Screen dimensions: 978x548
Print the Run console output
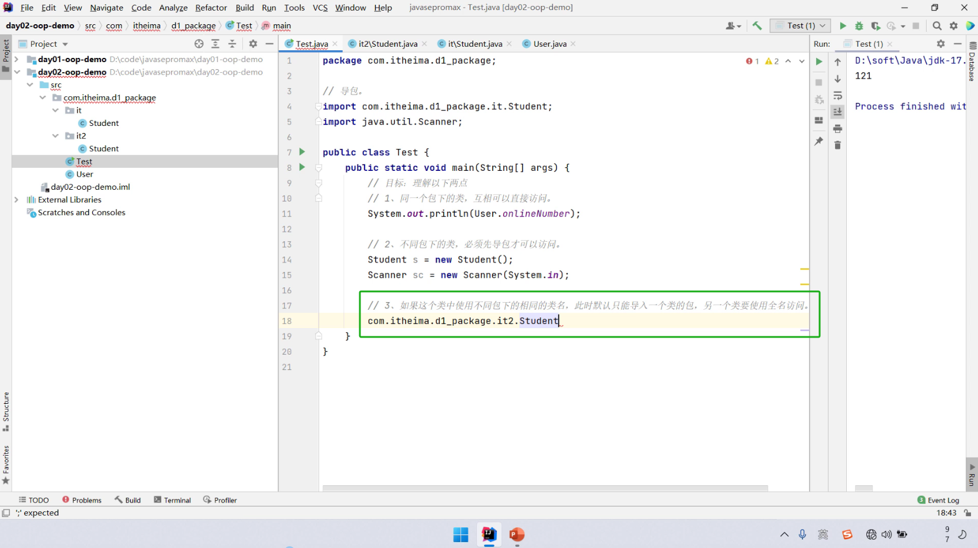click(837, 128)
